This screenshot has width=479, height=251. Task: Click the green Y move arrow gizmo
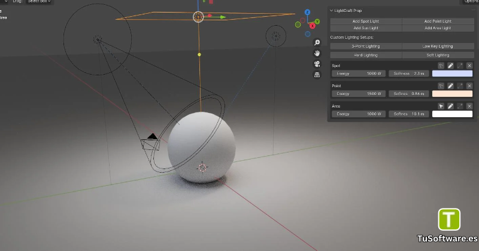223,17
